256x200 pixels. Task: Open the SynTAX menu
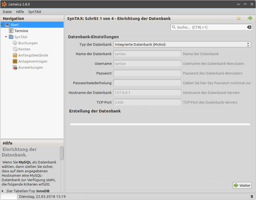(35, 12)
